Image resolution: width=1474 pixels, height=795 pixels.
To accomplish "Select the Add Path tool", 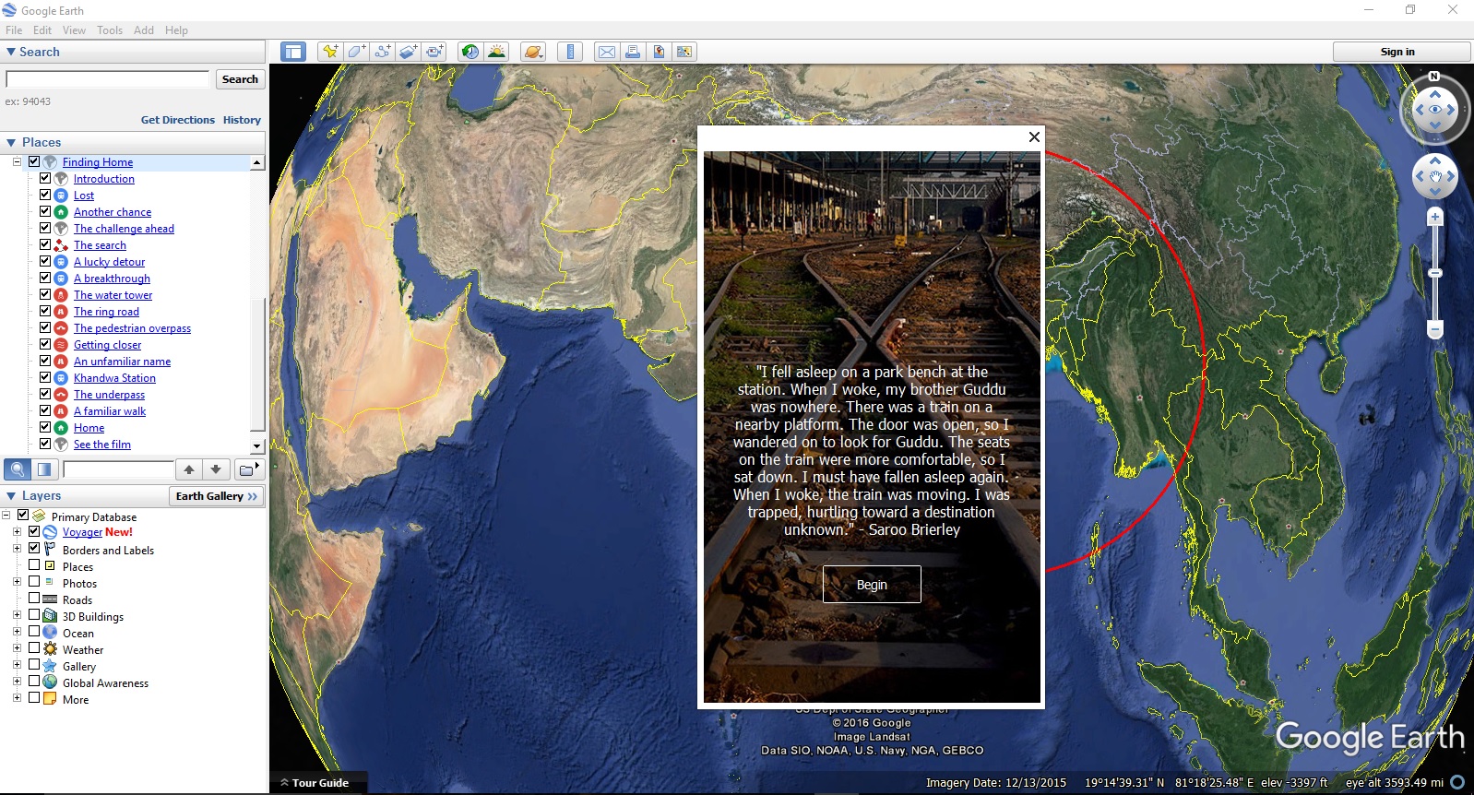I will pos(382,52).
